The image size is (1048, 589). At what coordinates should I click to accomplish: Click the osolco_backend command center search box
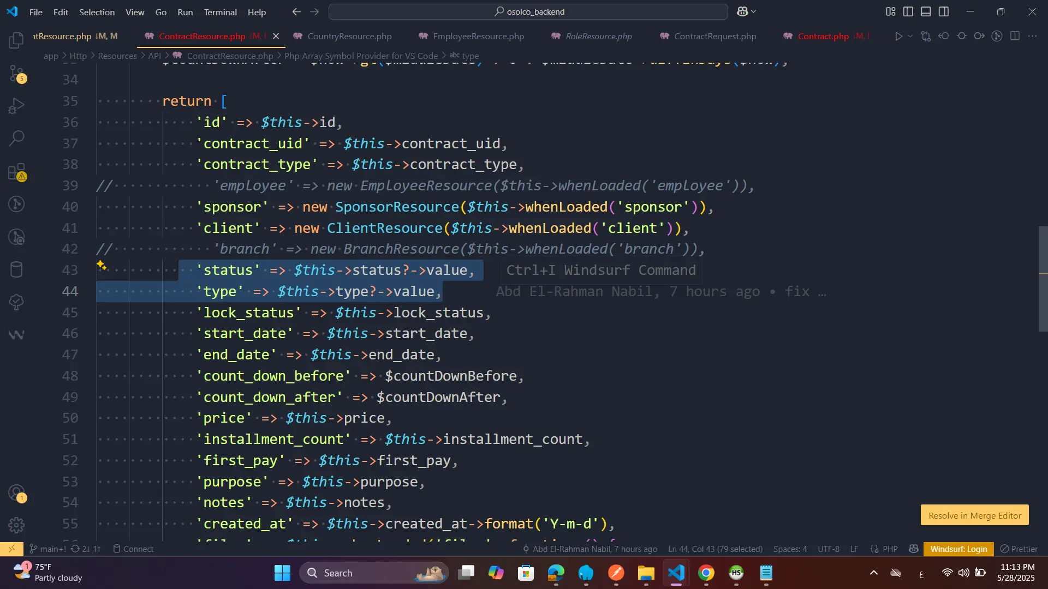click(528, 11)
